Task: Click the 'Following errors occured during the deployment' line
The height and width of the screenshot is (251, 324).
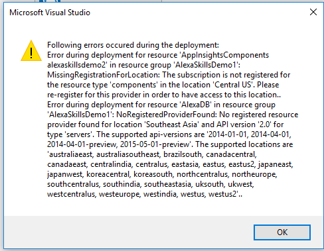Action: click(x=133, y=45)
